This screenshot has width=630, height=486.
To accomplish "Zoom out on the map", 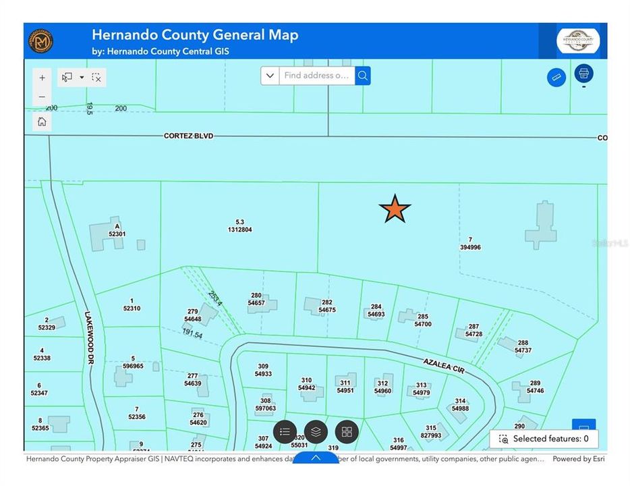I will 42,97.
